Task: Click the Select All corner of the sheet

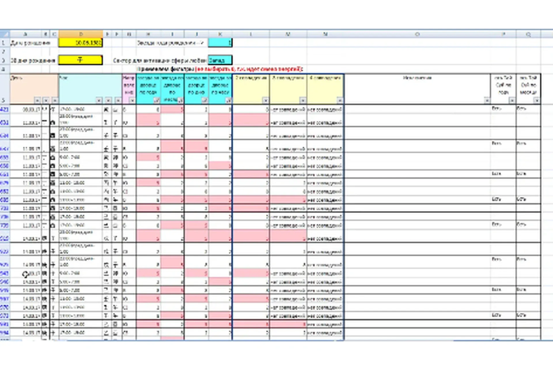Action: click(5, 34)
